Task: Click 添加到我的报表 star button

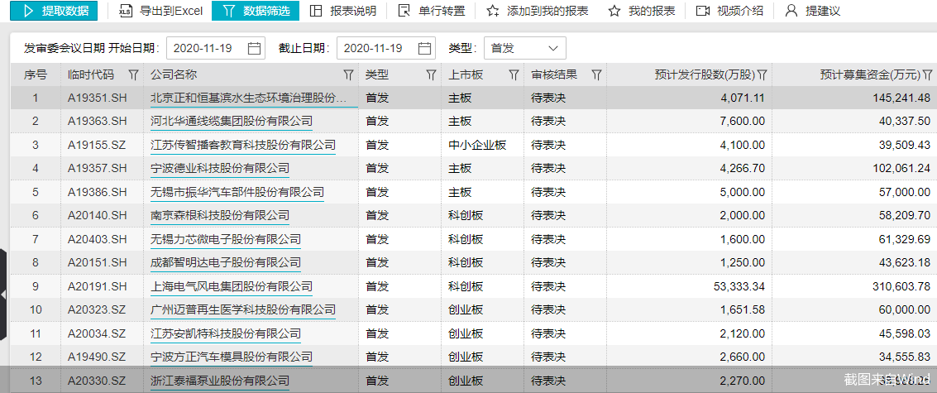Action: pyautogui.click(x=538, y=11)
